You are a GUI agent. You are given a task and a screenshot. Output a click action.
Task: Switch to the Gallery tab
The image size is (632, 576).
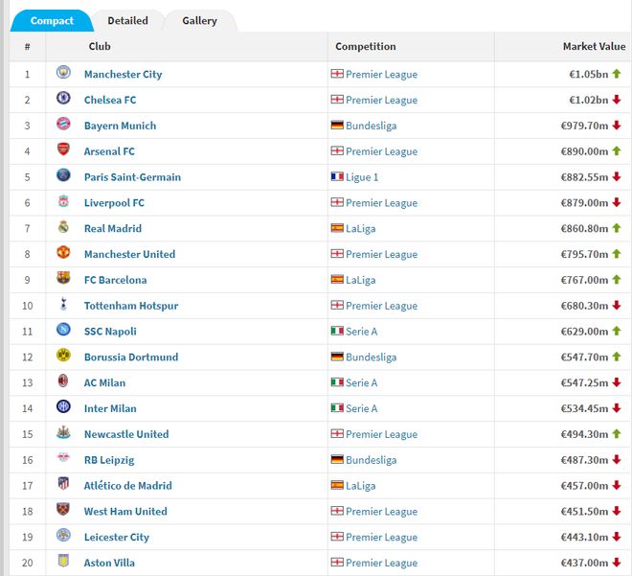click(199, 20)
